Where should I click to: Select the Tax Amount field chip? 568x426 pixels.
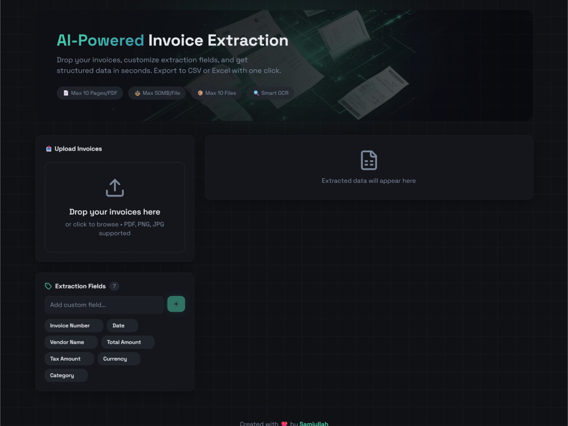(x=69, y=359)
